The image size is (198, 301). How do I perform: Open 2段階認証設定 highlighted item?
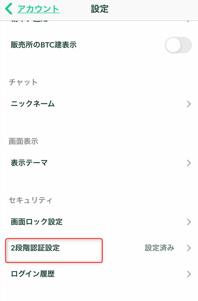click(x=54, y=250)
